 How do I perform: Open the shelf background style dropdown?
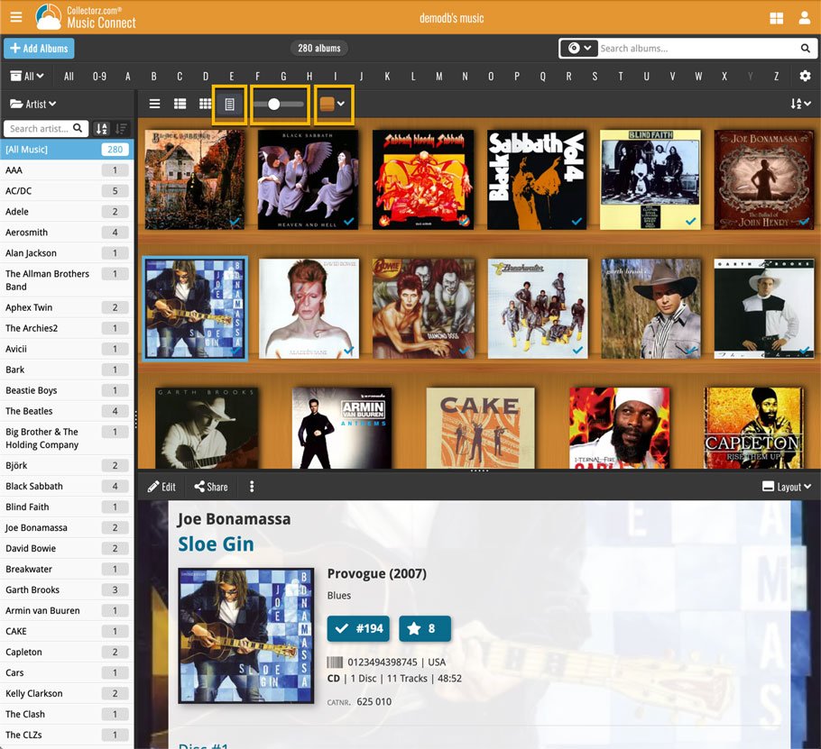coord(332,105)
